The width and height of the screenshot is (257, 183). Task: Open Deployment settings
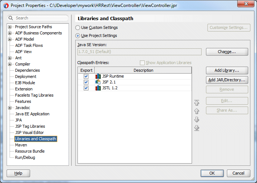[x=26, y=76]
